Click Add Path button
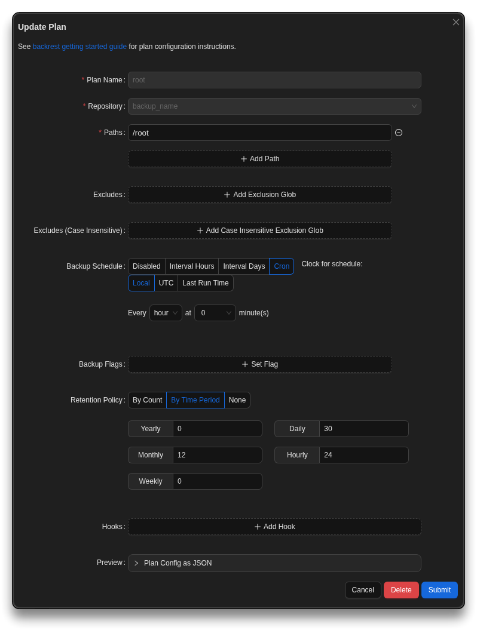The width and height of the screenshot is (477, 630). (260, 159)
